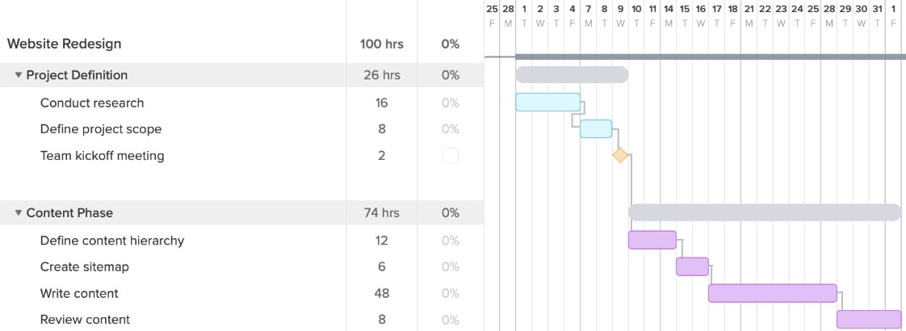Click the Project Definition summary bar
Viewport: 906px width, 331px height.
(572, 75)
